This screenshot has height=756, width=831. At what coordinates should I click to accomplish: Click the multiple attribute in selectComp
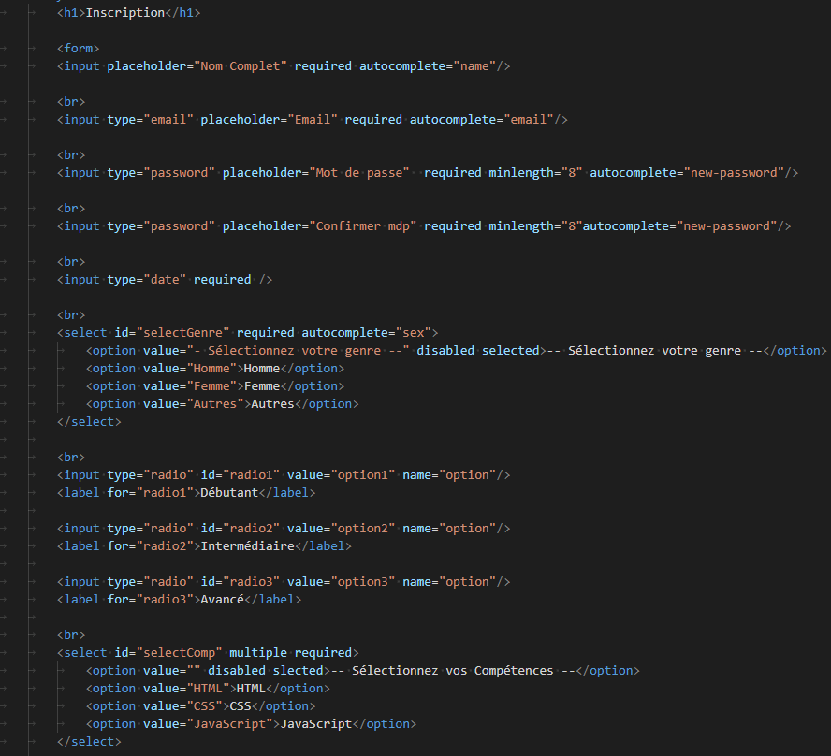click(259, 652)
